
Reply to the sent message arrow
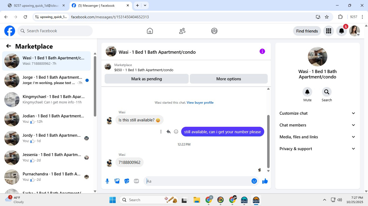(x=168, y=132)
